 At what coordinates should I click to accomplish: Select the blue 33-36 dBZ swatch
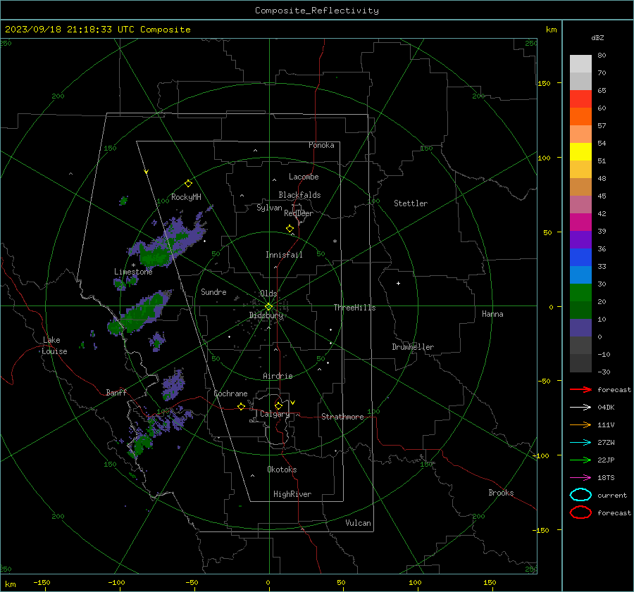[x=580, y=258]
